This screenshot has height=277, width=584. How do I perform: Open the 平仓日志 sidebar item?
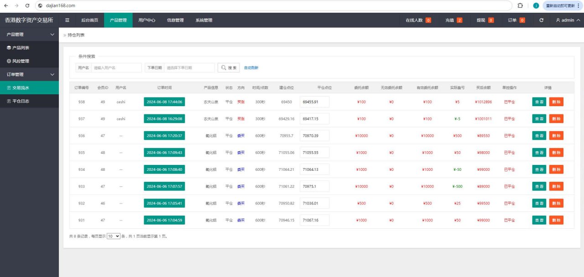[x=21, y=101]
